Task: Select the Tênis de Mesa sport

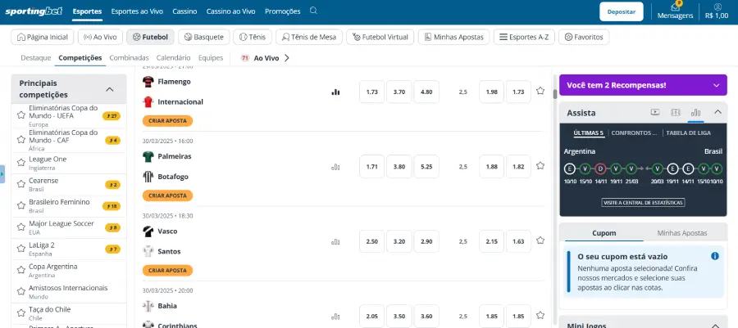Action: (309, 37)
